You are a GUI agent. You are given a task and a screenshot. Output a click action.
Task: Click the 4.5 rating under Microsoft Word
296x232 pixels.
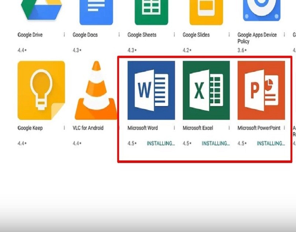(132, 144)
